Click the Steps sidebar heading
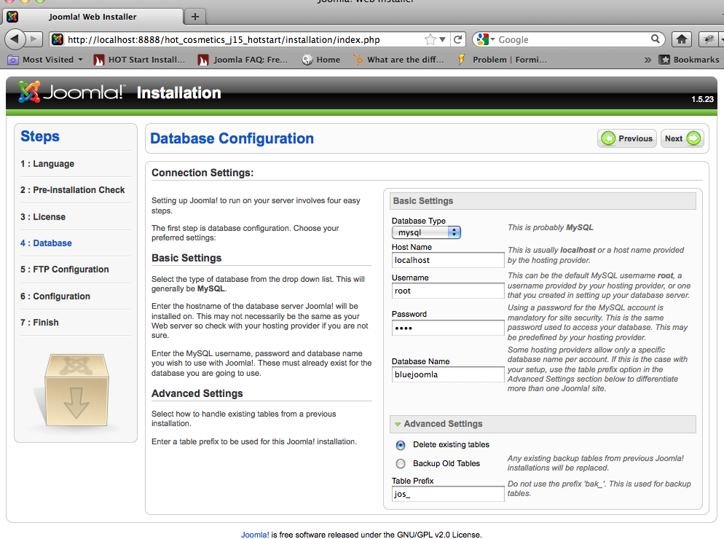The width and height of the screenshot is (724, 539). click(x=40, y=136)
